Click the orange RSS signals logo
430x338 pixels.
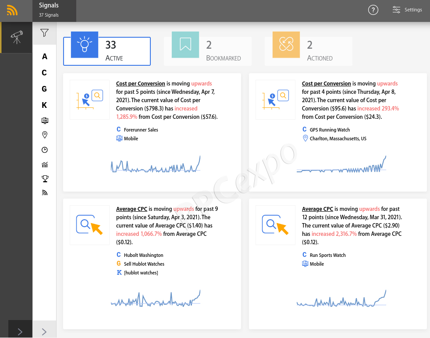tap(12, 11)
